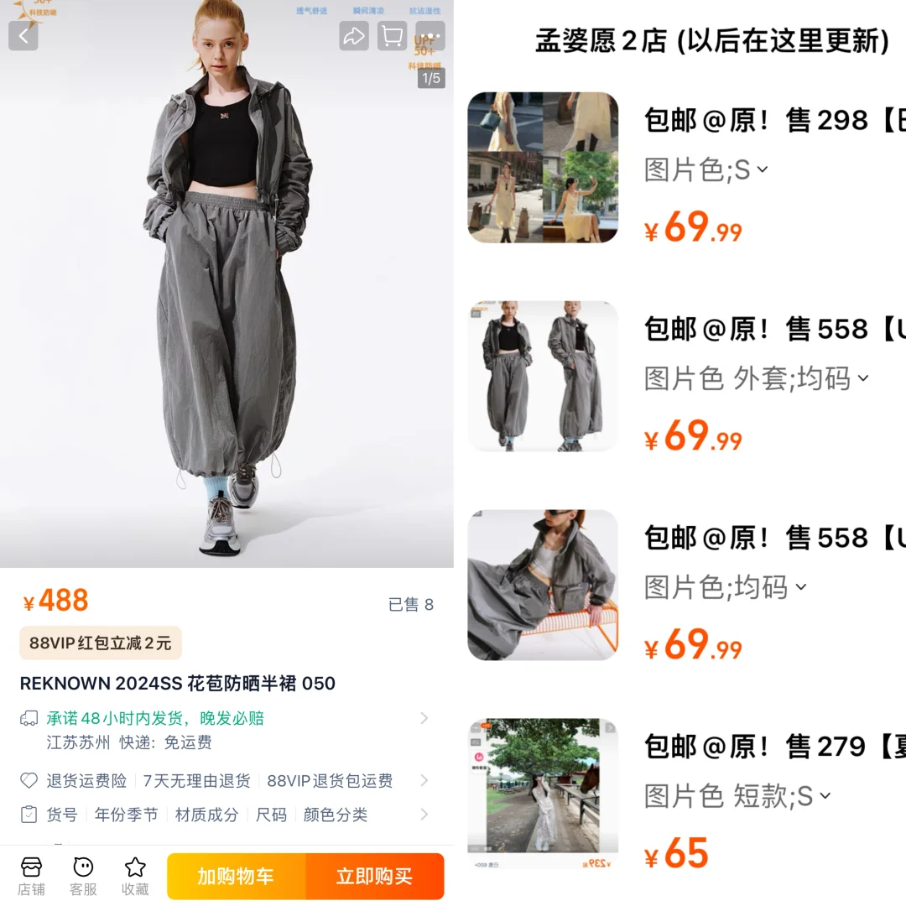Open the three-dot more menu
Screen dimensions: 906x906
430,36
